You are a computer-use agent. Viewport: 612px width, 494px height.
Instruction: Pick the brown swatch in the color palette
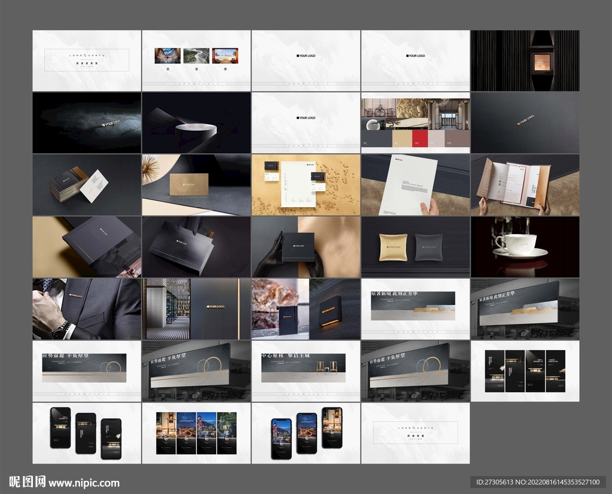(x=457, y=139)
